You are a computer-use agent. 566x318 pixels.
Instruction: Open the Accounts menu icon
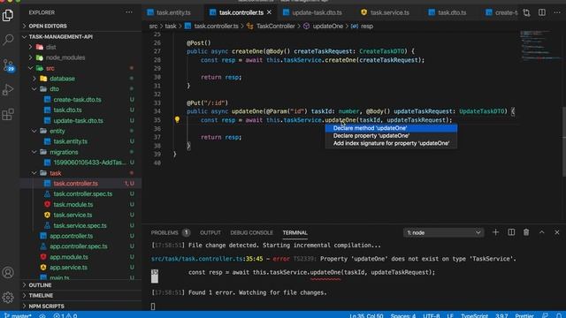[8, 273]
